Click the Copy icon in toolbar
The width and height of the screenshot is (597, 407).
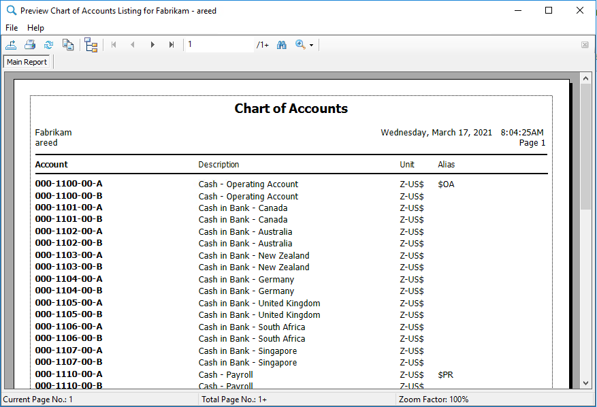(x=68, y=45)
